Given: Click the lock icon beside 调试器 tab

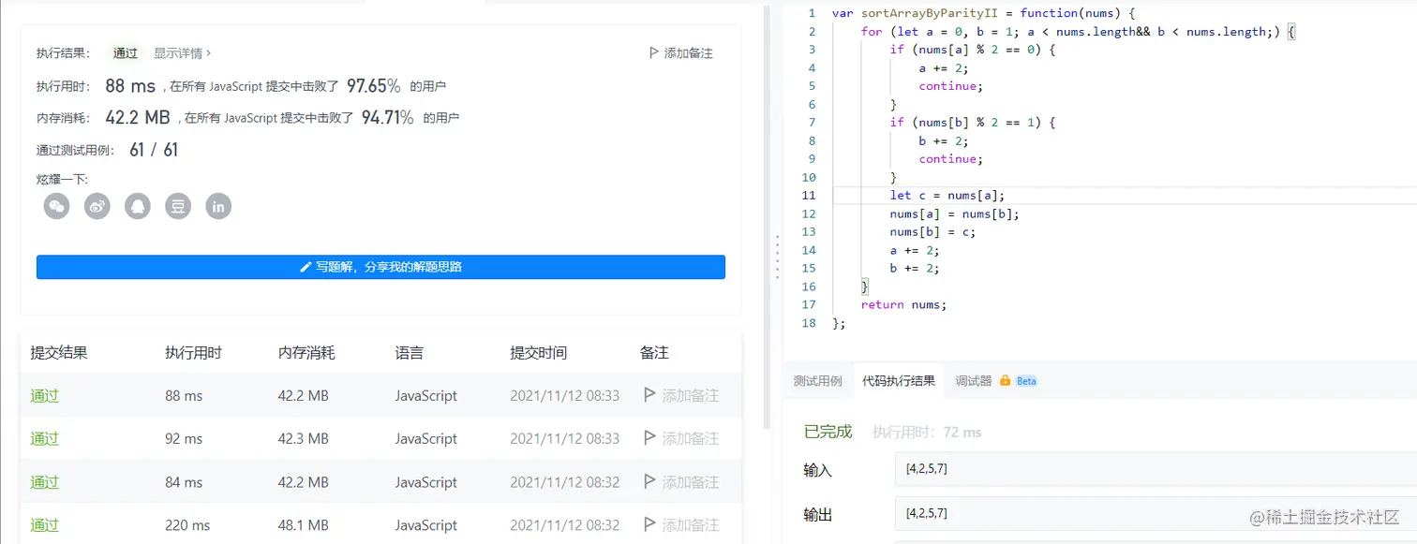Looking at the screenshot, I should coord(1005,381).
